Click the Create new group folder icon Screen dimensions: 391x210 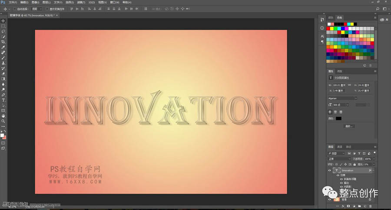coord(359,206)
